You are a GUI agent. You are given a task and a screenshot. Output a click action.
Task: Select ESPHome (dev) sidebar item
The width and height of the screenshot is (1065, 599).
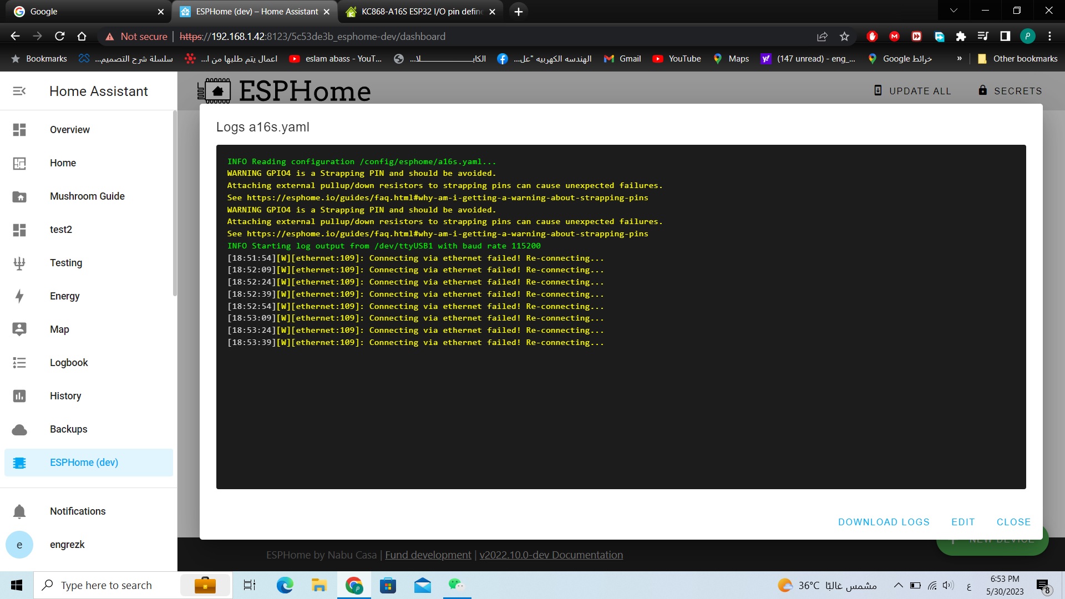(84, 463)
